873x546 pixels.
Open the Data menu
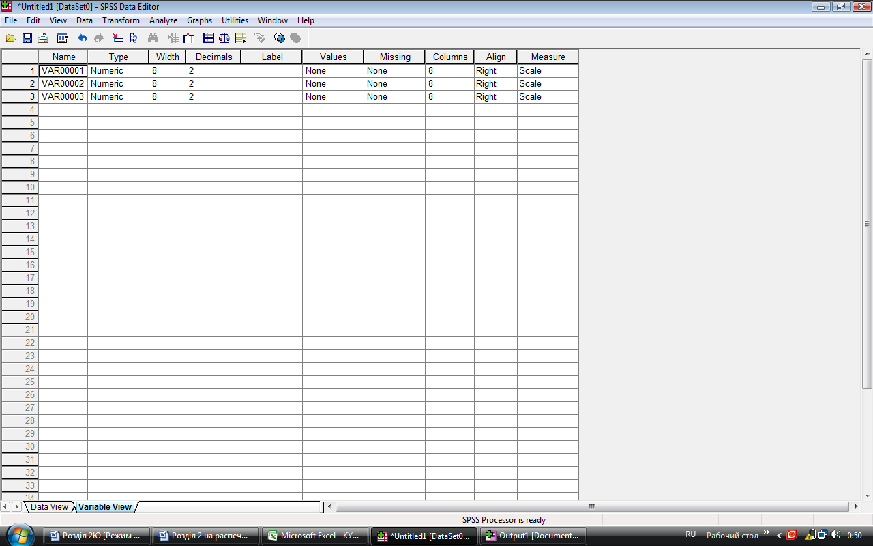tap(85, 20)
